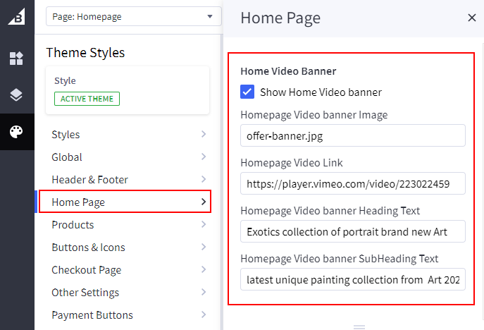
Task: Click the Homepage Video Link field
Action: (x=352, y=183)
